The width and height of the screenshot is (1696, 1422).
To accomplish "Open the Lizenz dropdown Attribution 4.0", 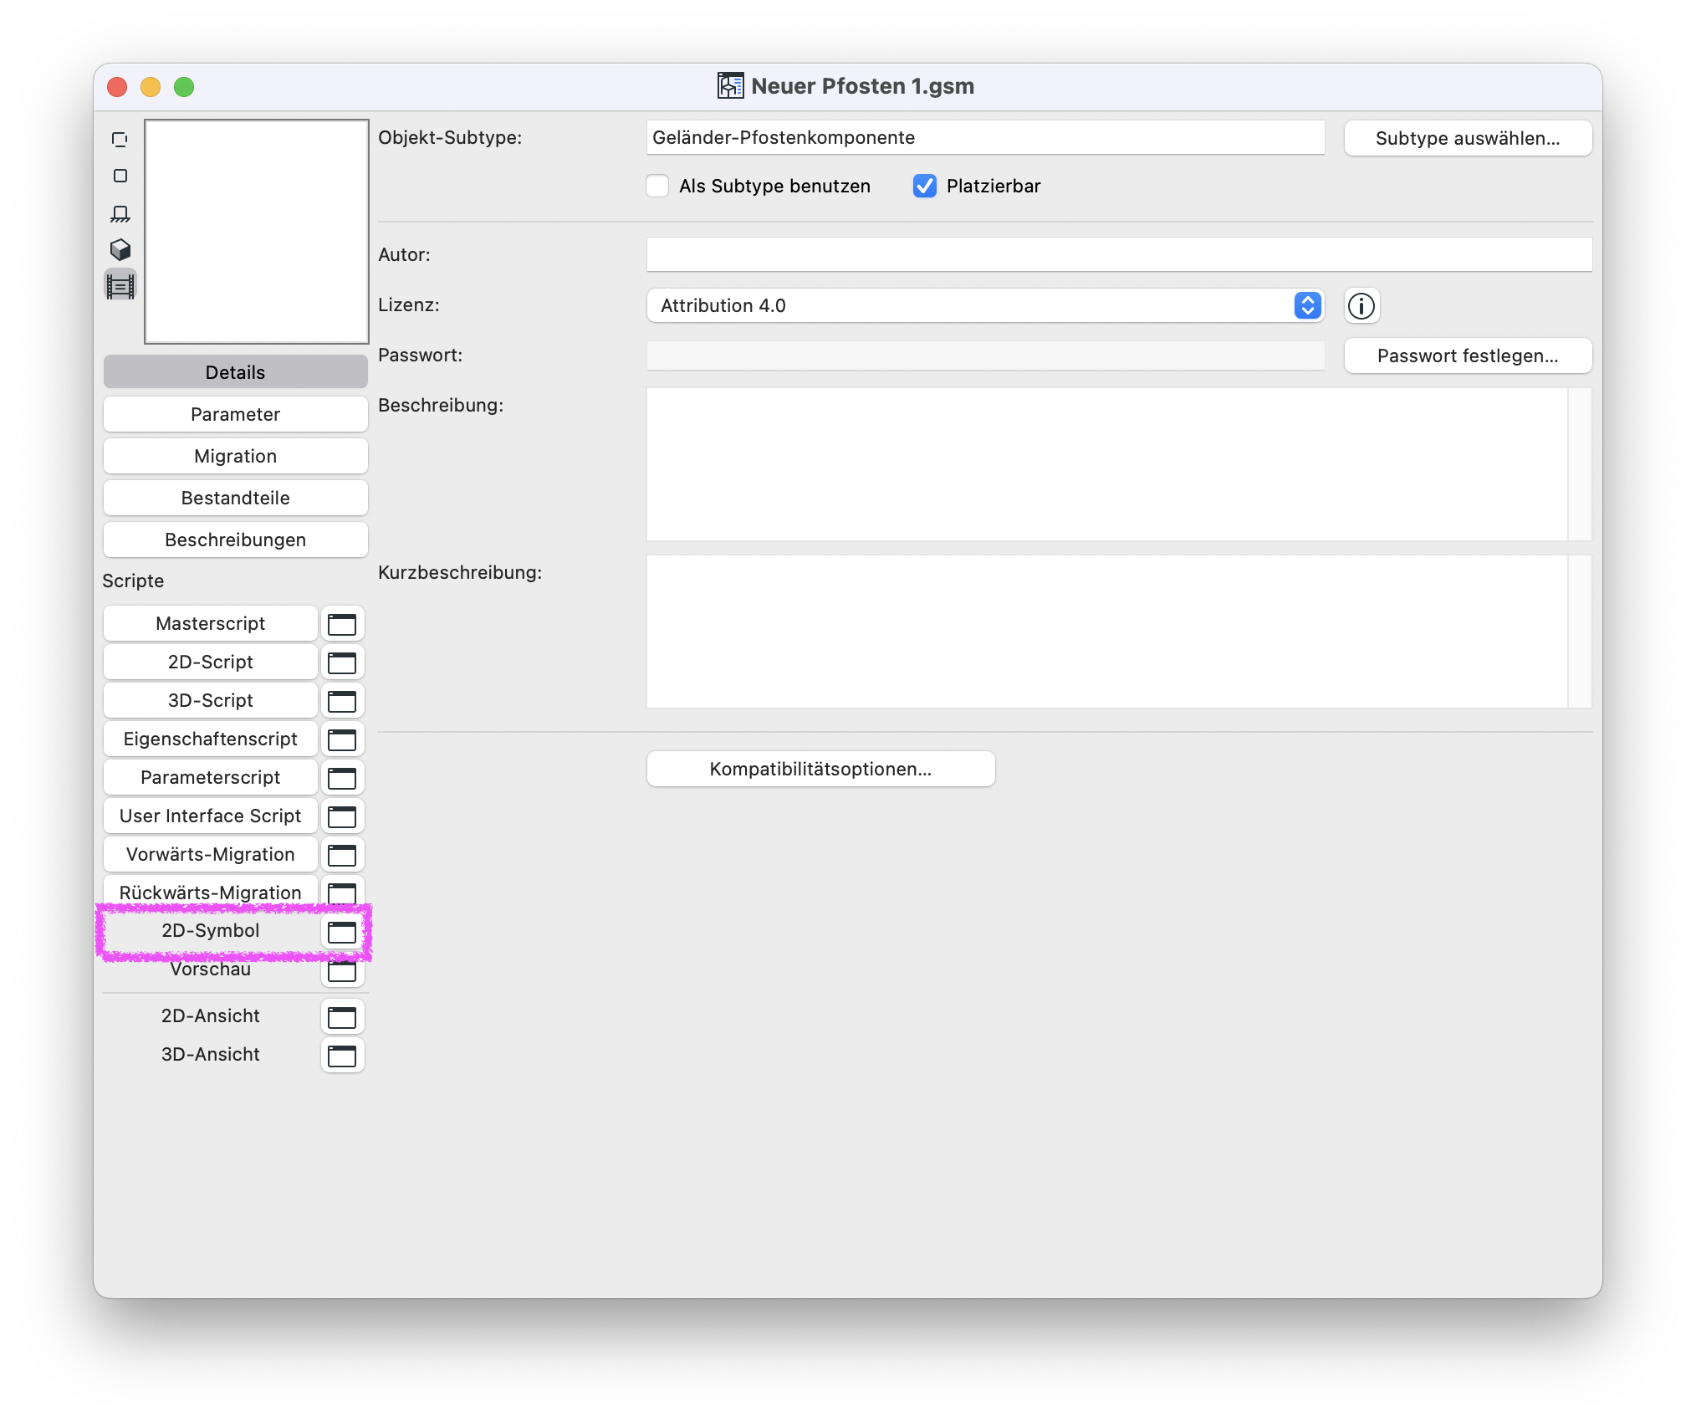I will [985, 306].
